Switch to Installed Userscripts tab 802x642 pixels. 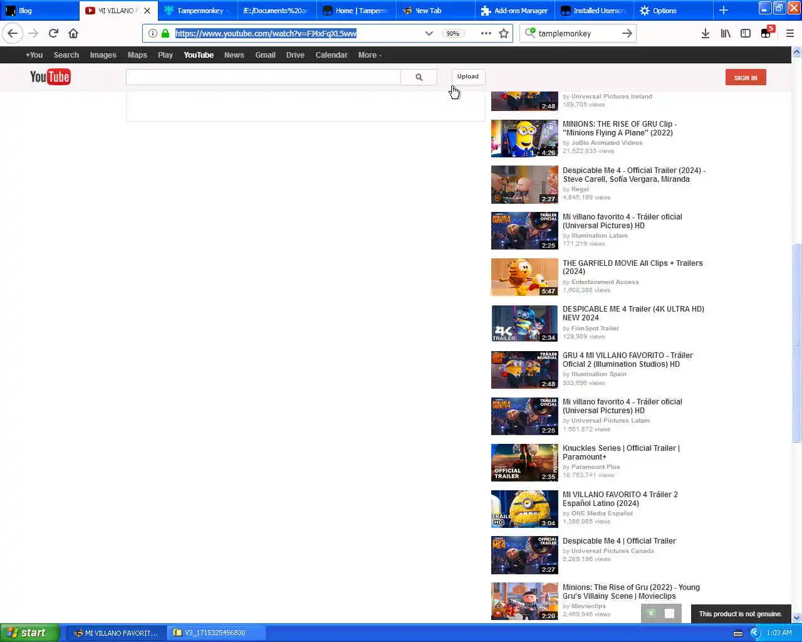click(x=593, y=11)
